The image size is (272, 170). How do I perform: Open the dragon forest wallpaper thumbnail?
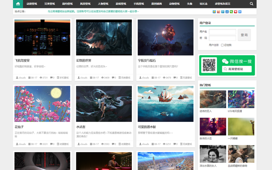click(x=104, y=37)
